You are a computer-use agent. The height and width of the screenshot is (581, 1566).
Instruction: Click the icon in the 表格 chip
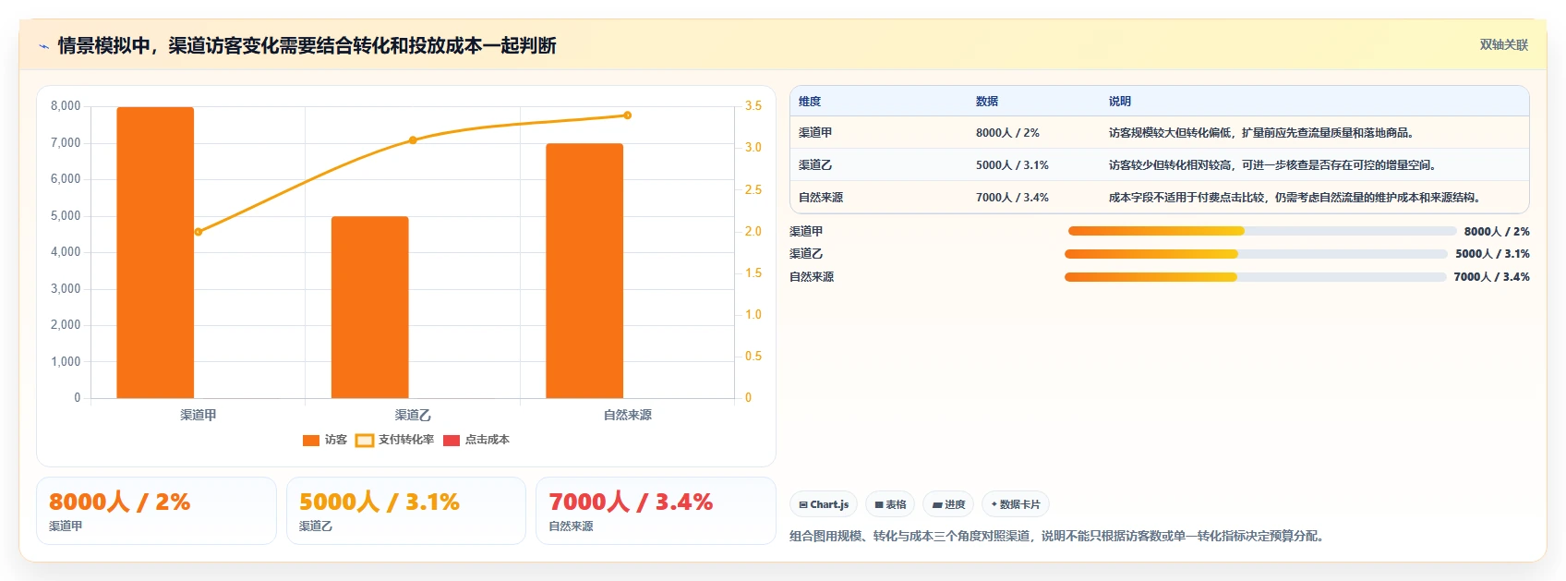[x=879, y=505]
